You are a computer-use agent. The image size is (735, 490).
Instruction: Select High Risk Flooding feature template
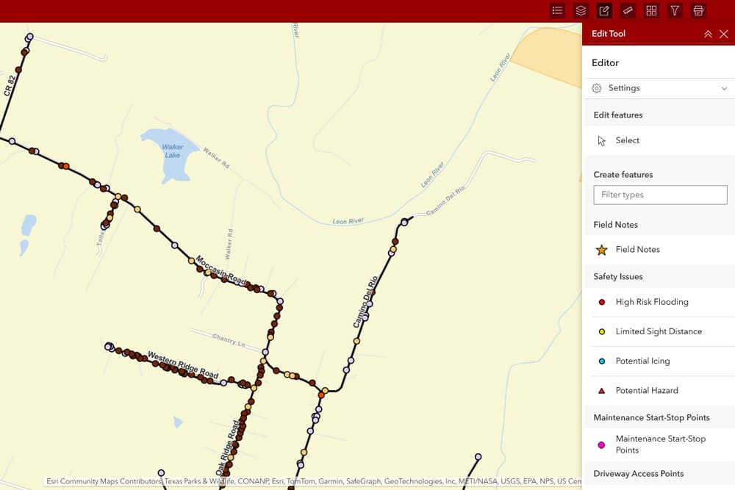pyautogui.click(x=651, y=302)
